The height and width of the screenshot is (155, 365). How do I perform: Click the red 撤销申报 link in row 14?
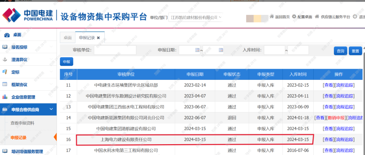[336, 118]
